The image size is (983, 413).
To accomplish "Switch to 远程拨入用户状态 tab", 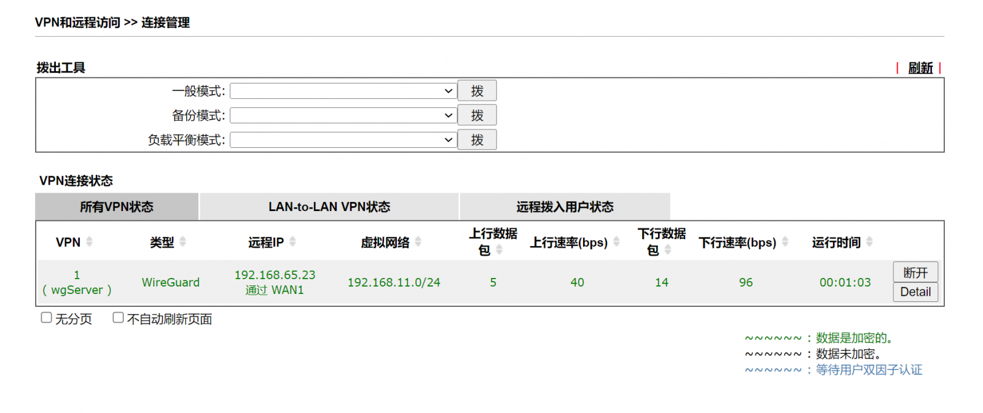I will [565, 207].
